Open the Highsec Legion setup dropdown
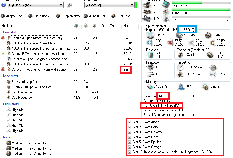This screenshot has height=158, width=233. [36, 5]
